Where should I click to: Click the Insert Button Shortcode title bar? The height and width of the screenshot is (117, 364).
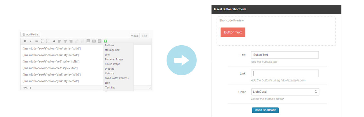click(x=276, y=9)
